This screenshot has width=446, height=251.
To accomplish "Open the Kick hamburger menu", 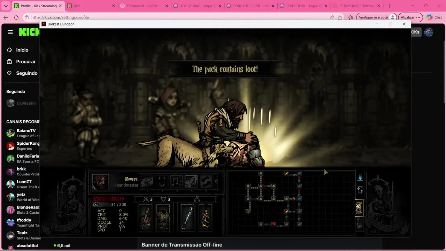I will (x=10, y=32).
